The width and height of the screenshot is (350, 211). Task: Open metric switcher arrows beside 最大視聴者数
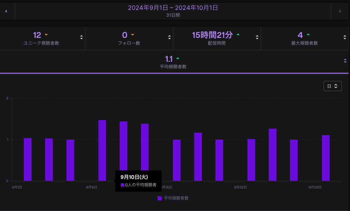pos(345,37)
